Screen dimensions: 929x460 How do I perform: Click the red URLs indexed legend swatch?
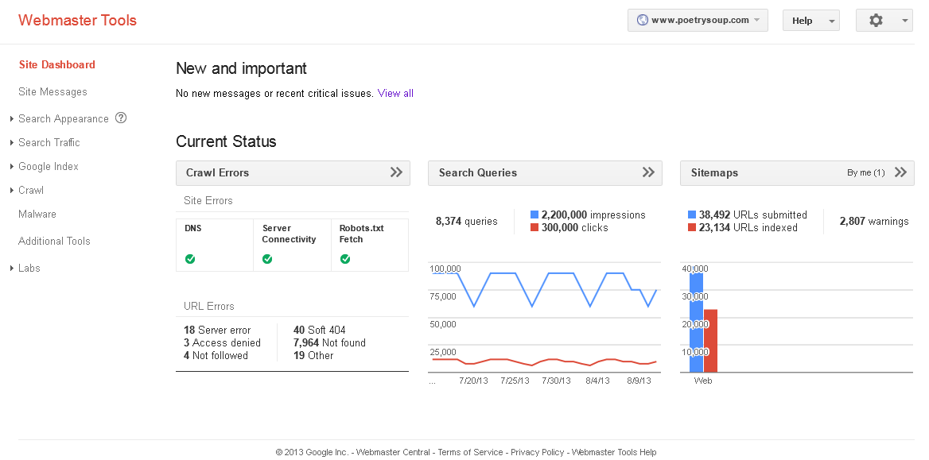coord(692,227)
